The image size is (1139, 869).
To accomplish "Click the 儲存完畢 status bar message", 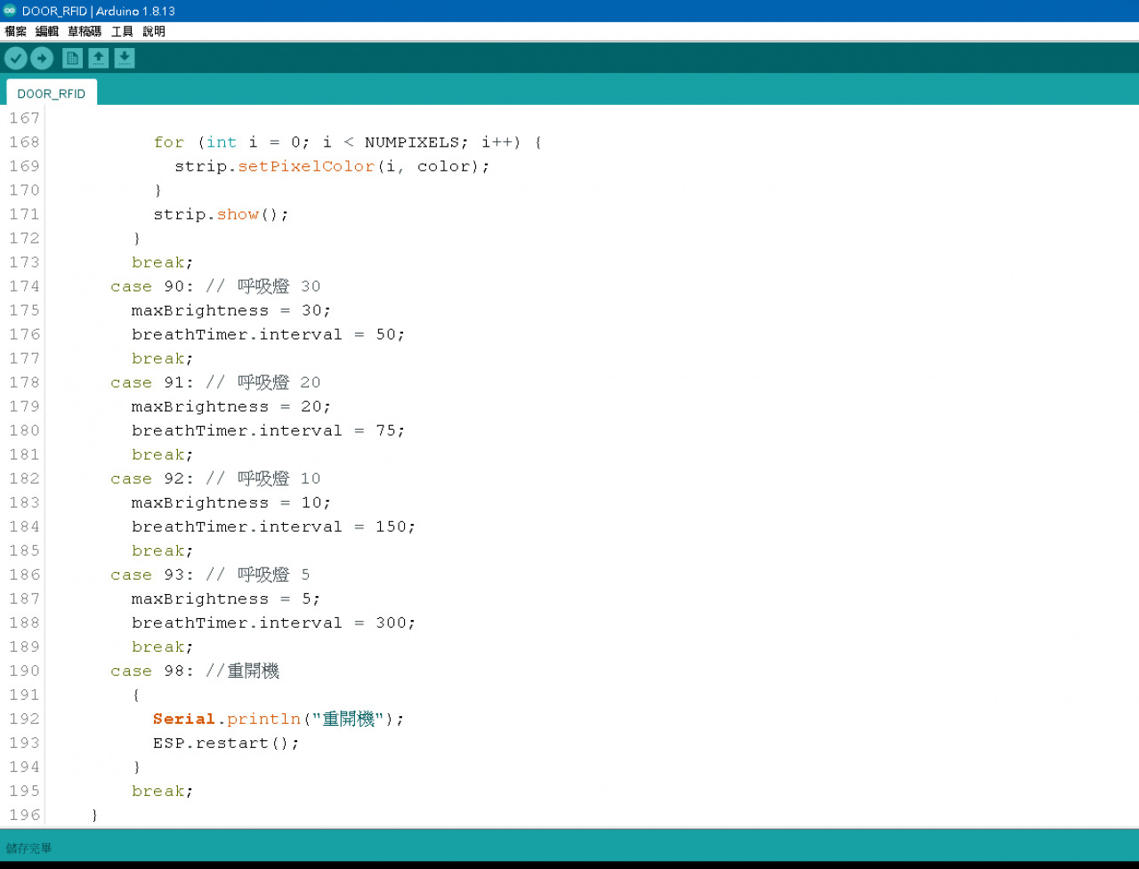I will coord(29,849).
